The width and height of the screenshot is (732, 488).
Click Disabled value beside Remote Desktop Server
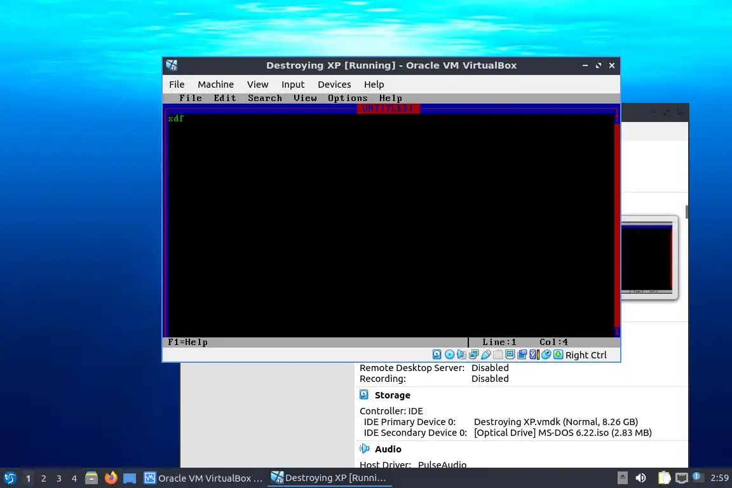pyautogui.click(x=490, y=368)
